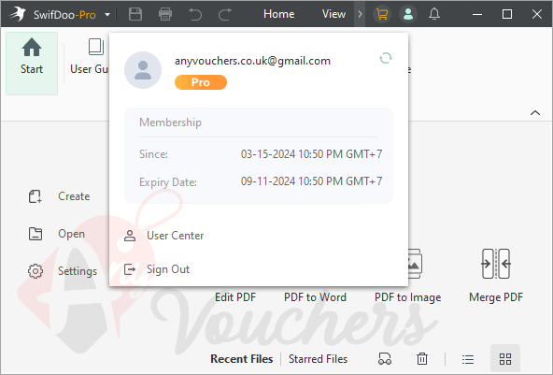Click the Save icon in title bar

point(135,14)
